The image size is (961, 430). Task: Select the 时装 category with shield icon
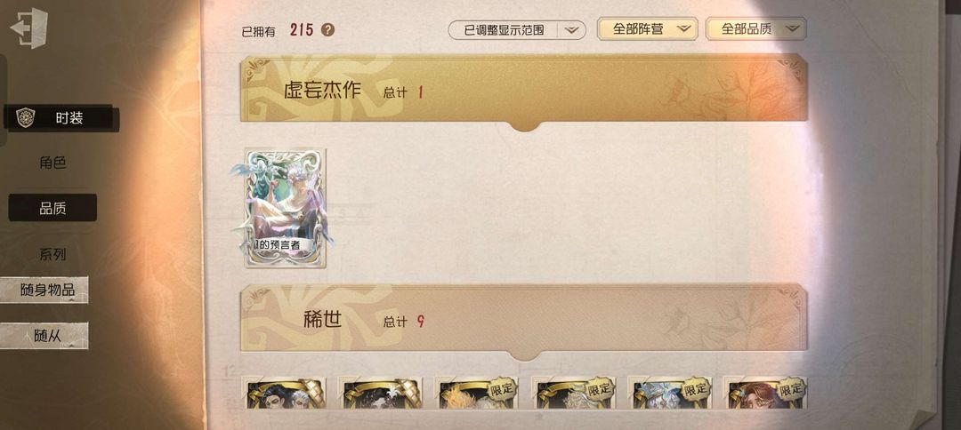click(60, 118)
